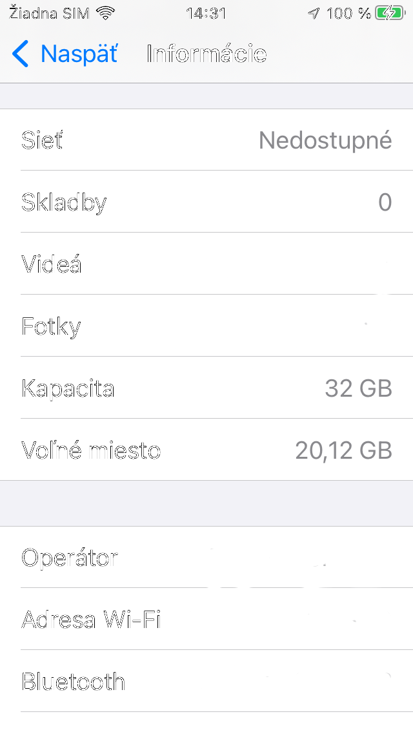The image size is (413, 734).
Task: Tap the clock showing 14:31
Action: tap(206, 12)
